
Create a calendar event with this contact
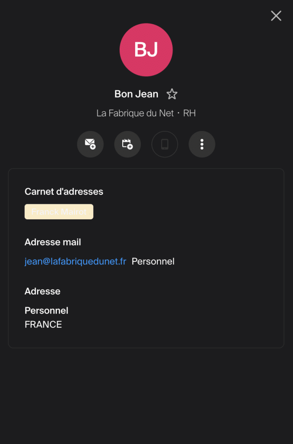coord(127,144)
